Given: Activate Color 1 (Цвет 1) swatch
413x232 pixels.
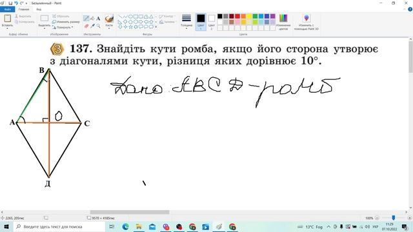Looking at the screenshot, I should click(x=201, y=22).
